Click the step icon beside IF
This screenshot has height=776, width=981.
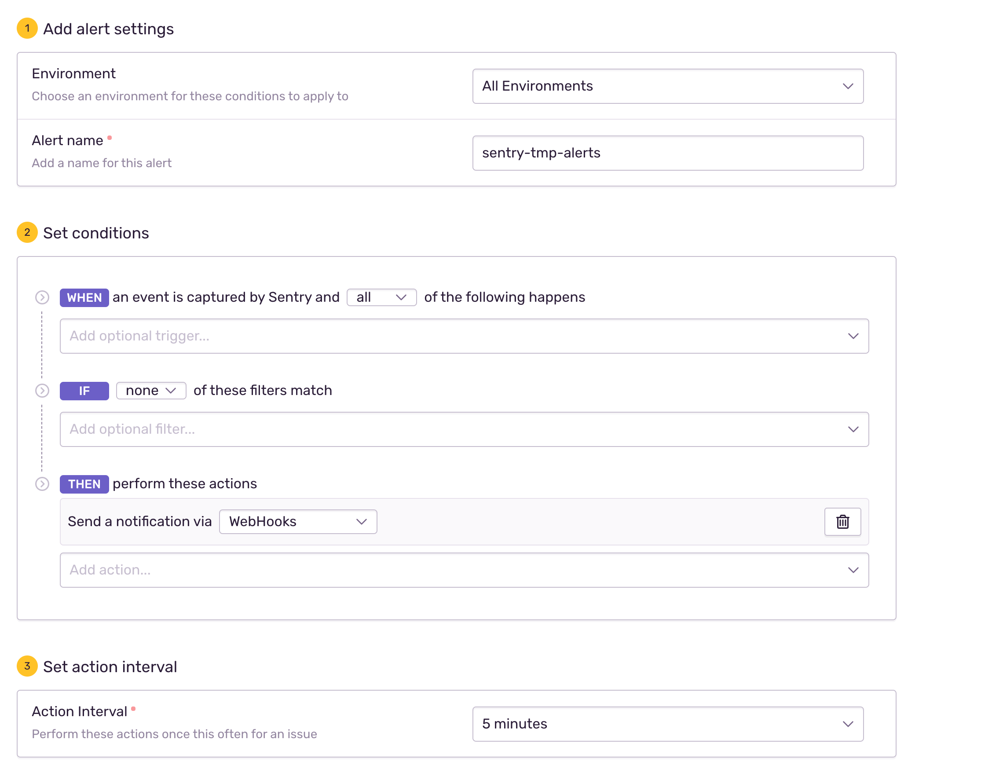(x=42, y=391)
